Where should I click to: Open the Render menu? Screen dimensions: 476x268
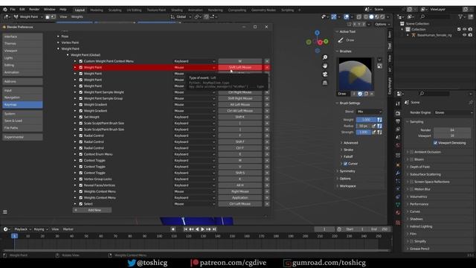(x=34, y=10)
